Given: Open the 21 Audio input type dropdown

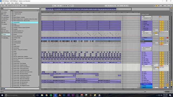Looking at the screenshot, I should click(156, 64).
